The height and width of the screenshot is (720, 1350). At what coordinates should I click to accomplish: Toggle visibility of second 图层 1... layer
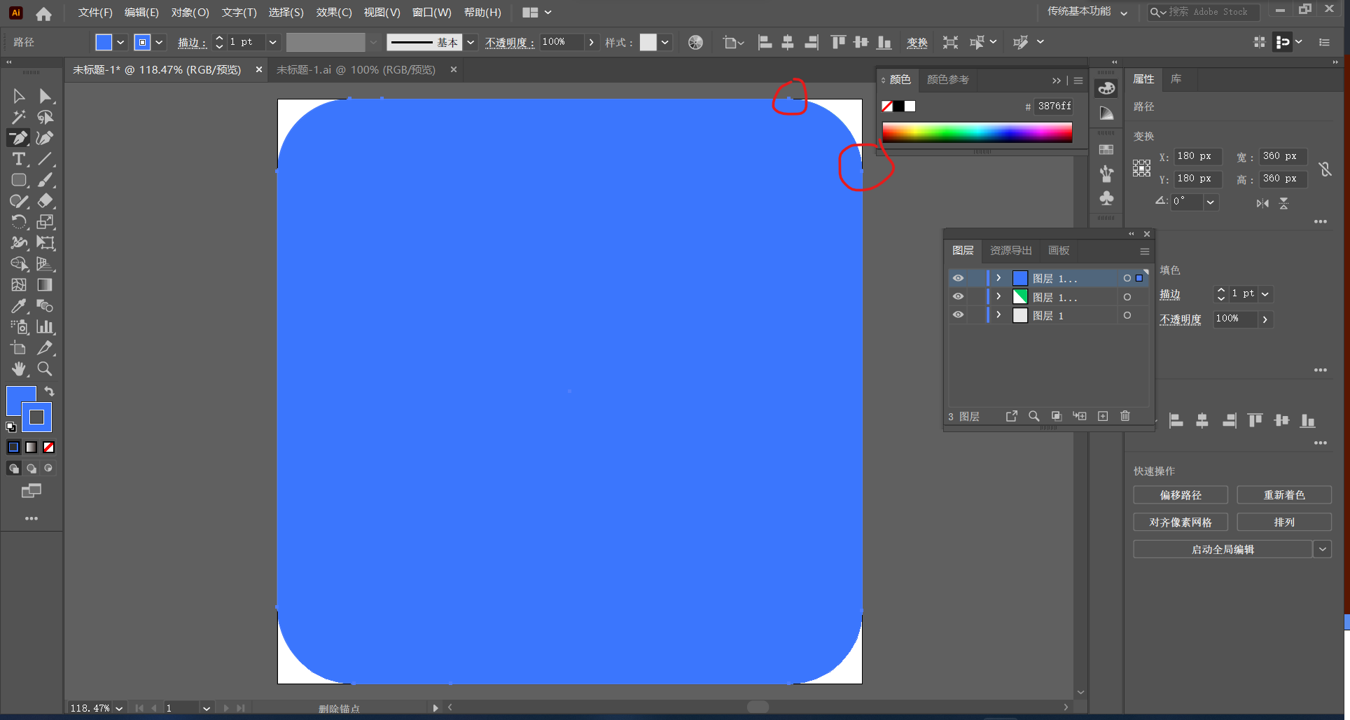[958, 296]
